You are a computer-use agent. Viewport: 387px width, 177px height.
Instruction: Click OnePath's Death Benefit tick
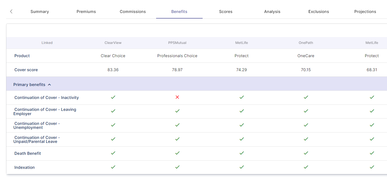click(x=306, y=153)
